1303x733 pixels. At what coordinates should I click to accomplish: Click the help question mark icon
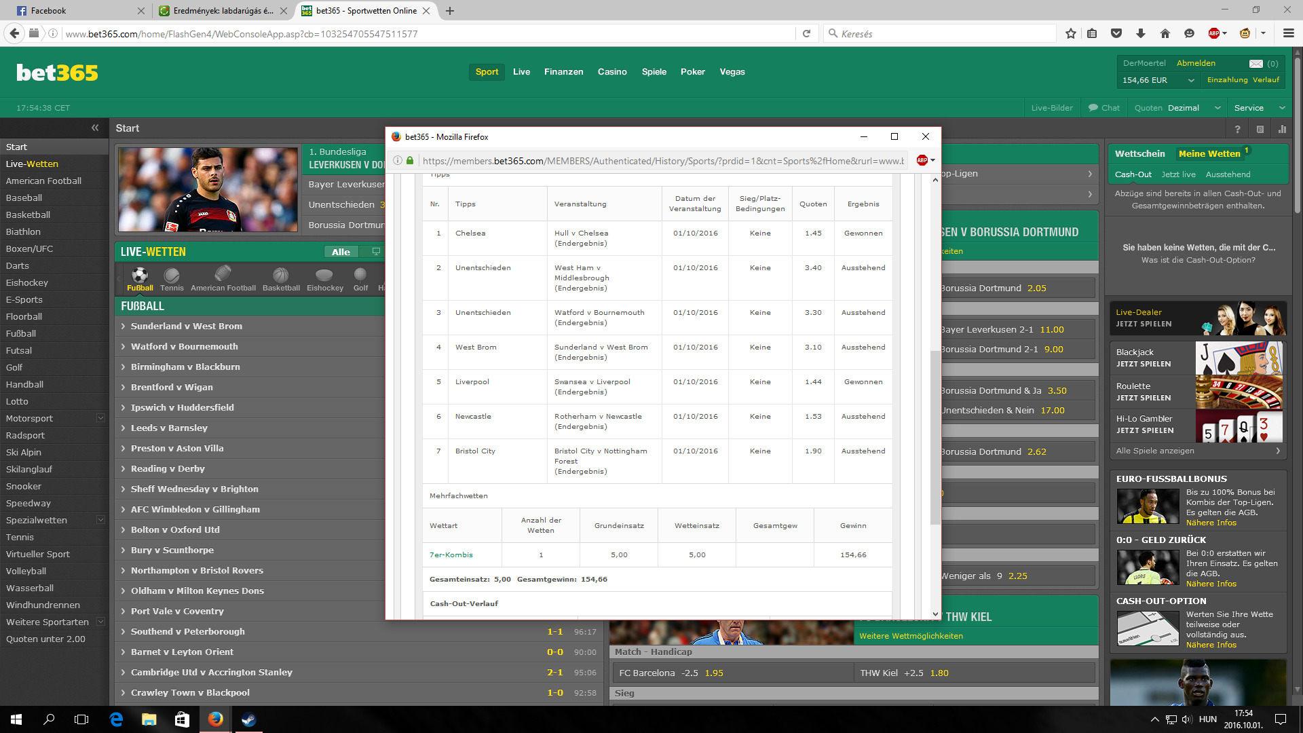click(x=1237, y=129)
